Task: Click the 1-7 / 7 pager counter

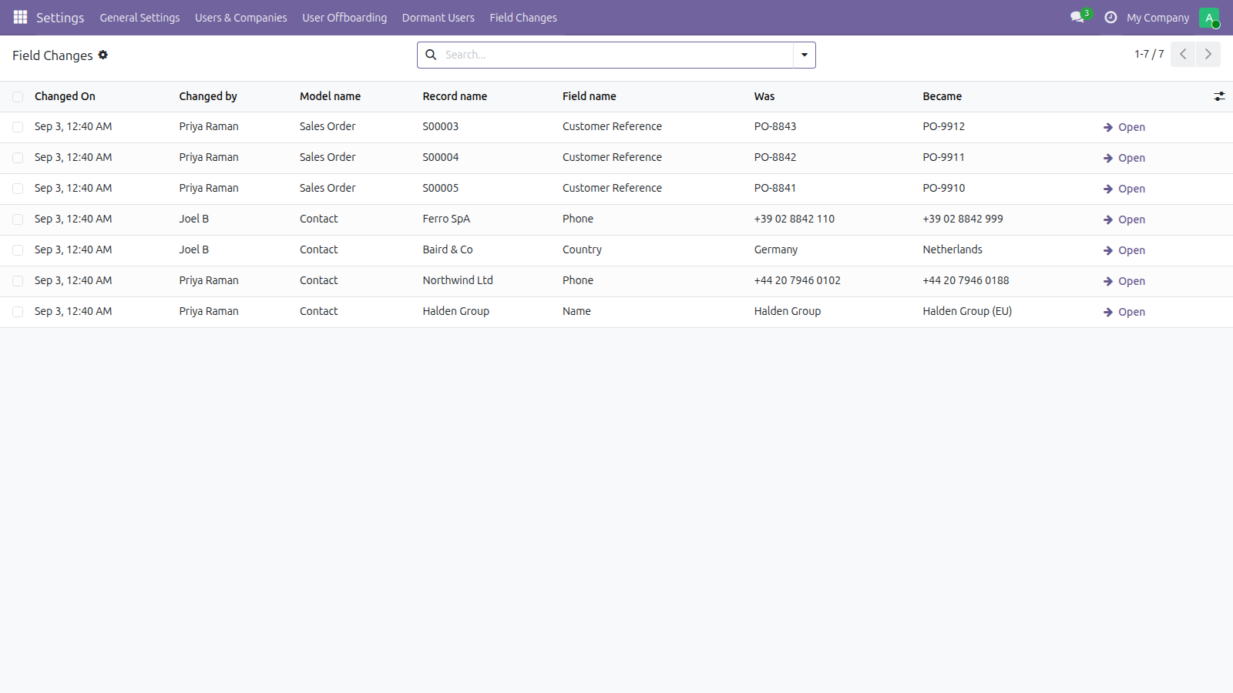Action: (1149, 54)
